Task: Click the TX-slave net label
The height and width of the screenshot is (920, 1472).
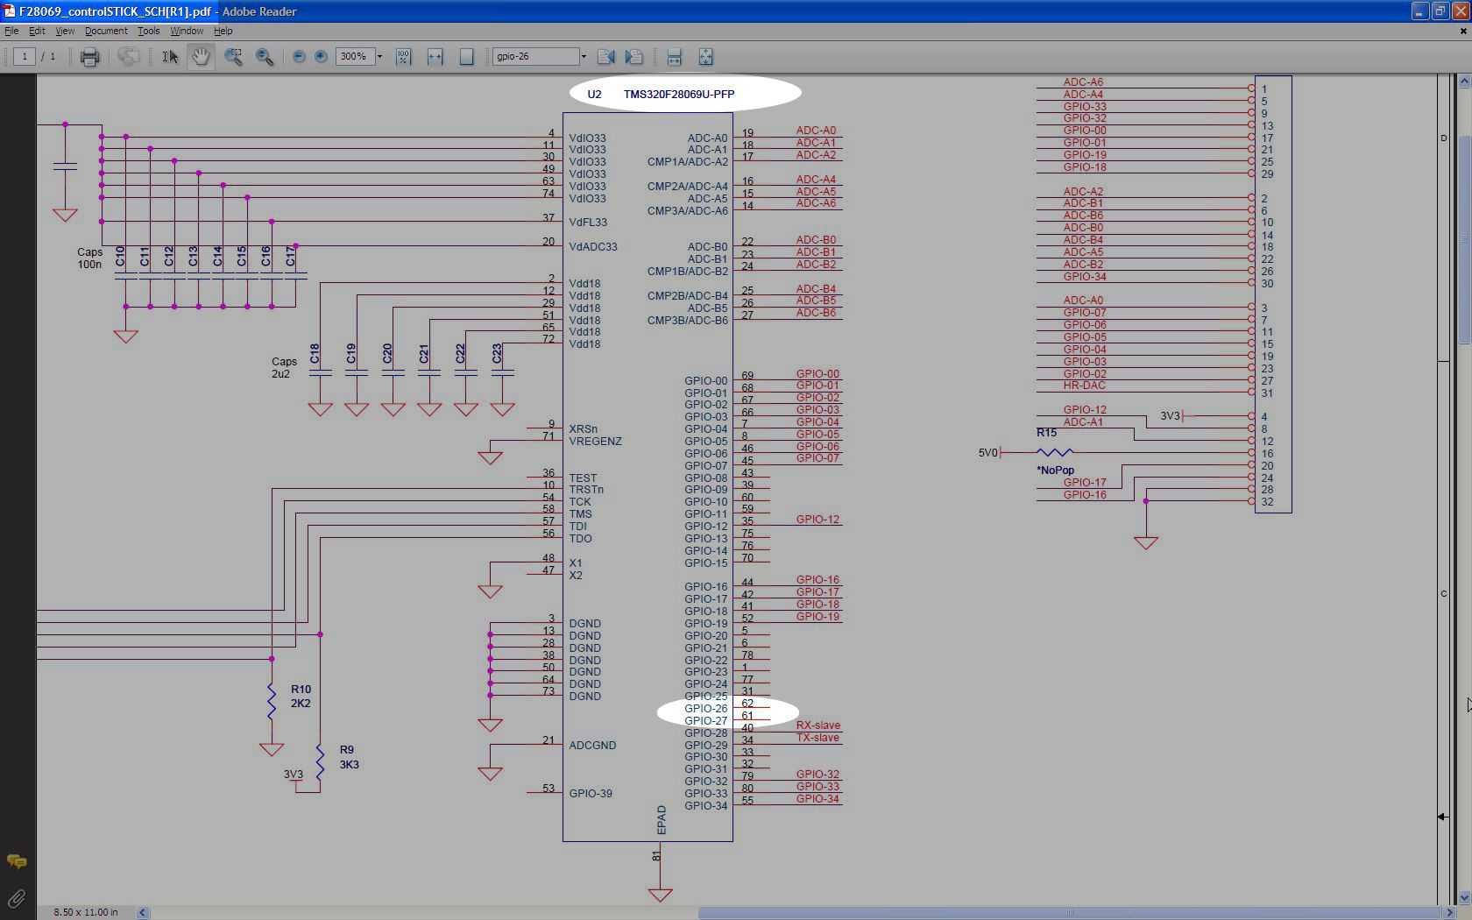Action: click(x=818, y=738)
